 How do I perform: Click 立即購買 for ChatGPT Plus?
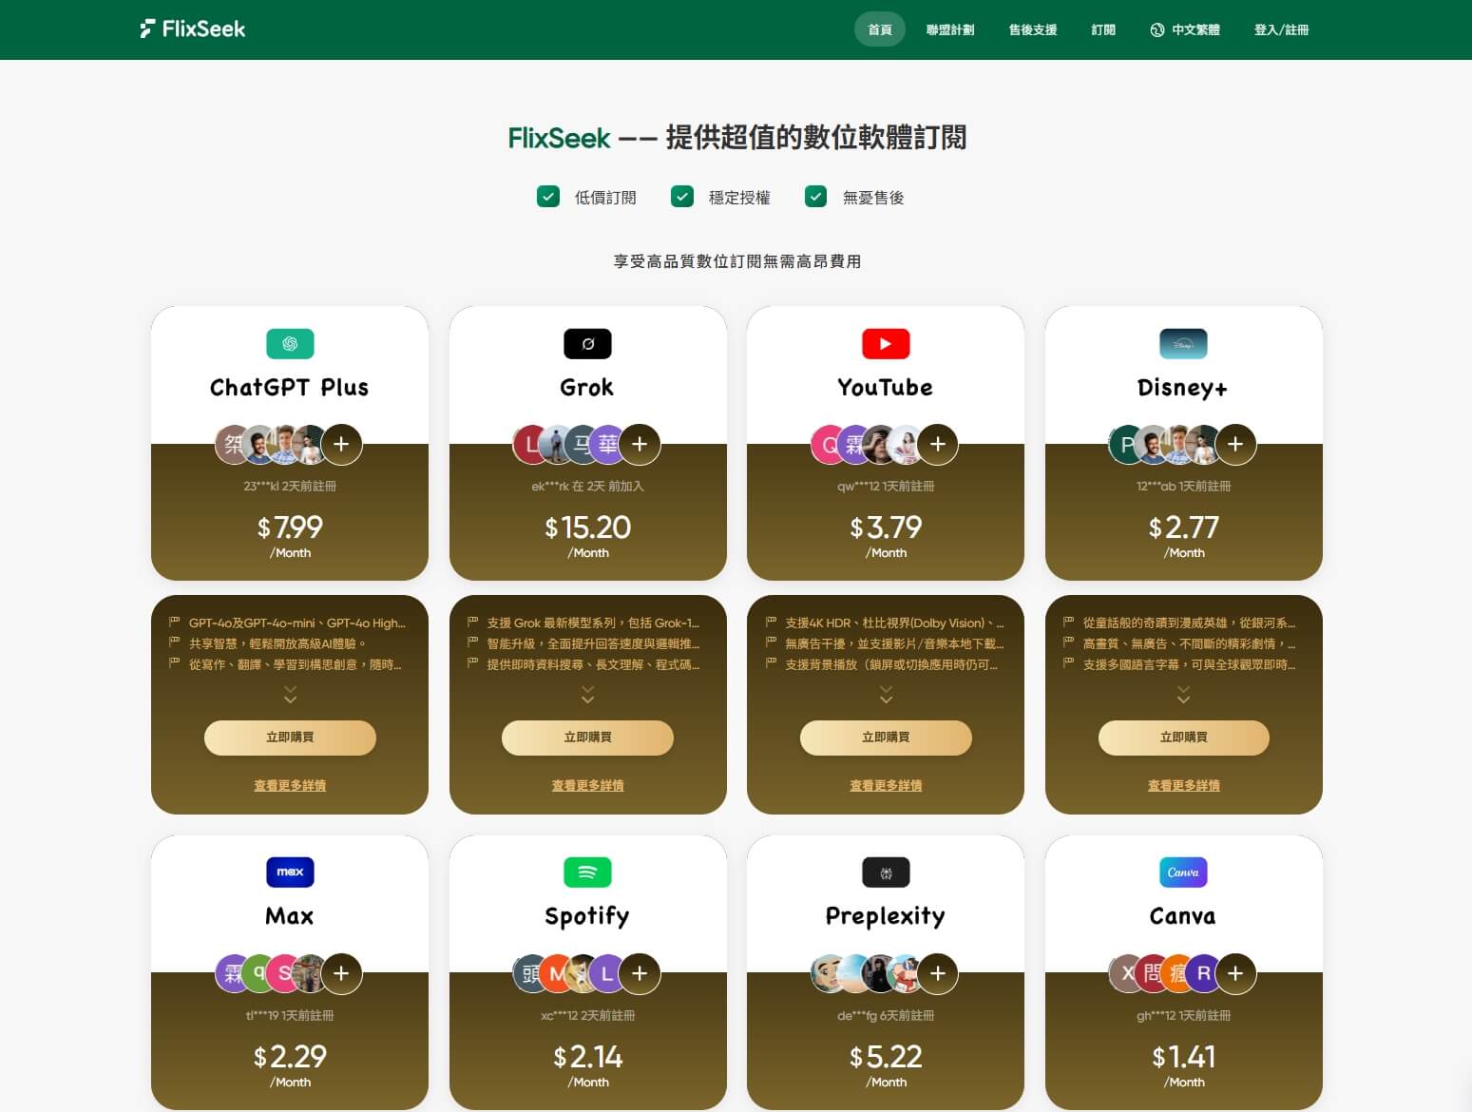[x=290, y=738]
